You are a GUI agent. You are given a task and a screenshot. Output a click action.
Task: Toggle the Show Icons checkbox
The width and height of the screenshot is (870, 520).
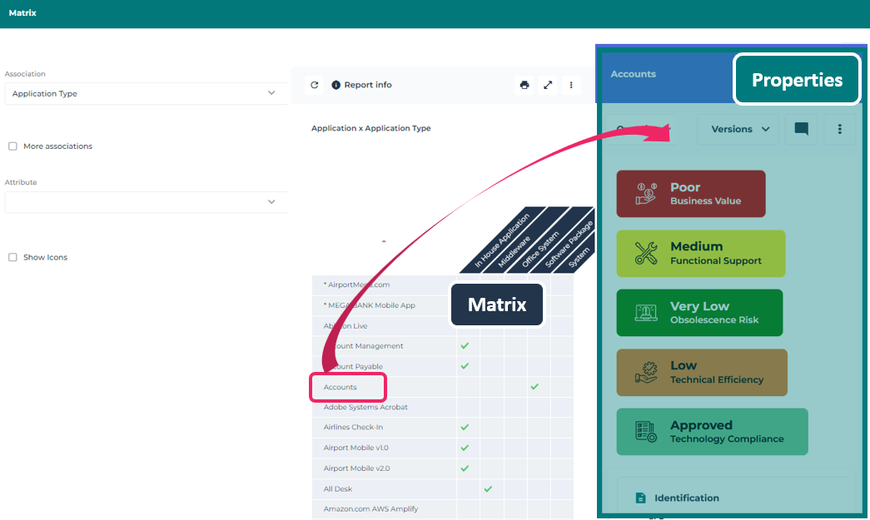point(12,258)
